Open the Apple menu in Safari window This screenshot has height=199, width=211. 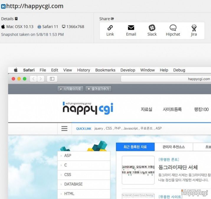[x=16, y=70]
